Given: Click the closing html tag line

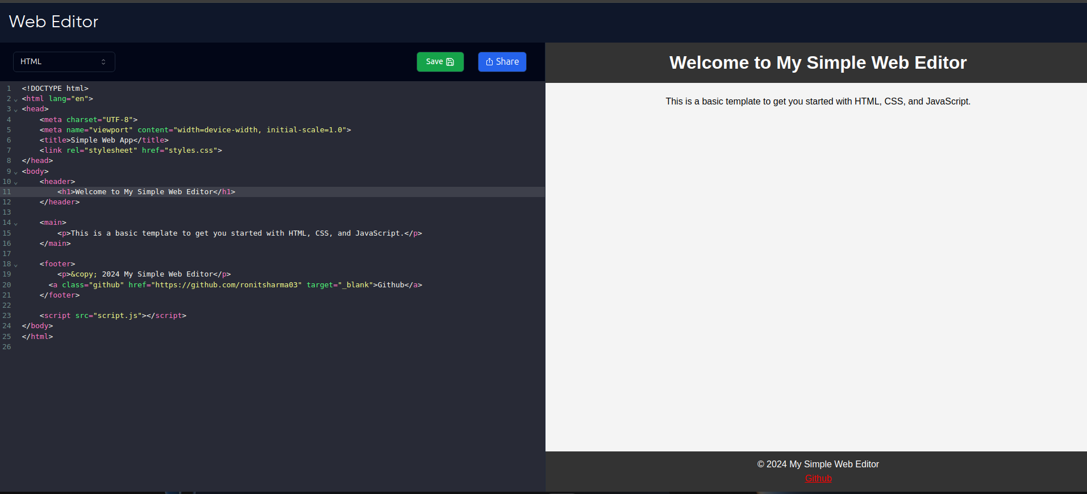Looking at the screenshot, I should [x=38, y=337].
